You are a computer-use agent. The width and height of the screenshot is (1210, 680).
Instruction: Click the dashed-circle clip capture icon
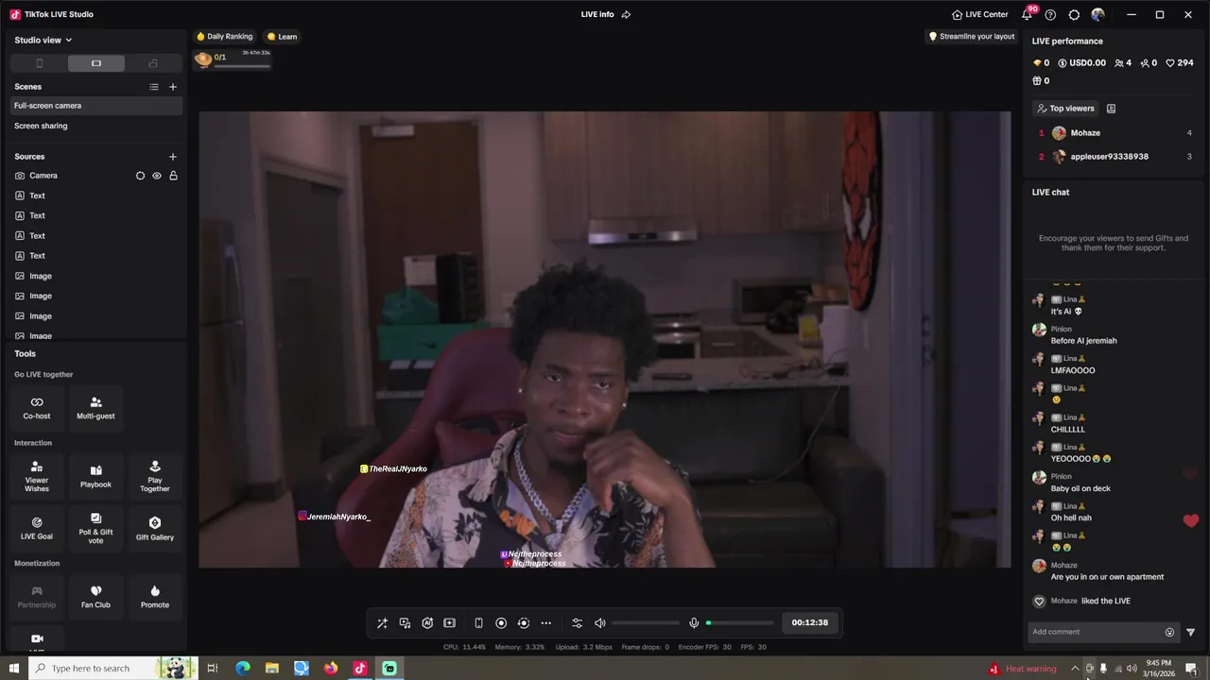point(524,623)
